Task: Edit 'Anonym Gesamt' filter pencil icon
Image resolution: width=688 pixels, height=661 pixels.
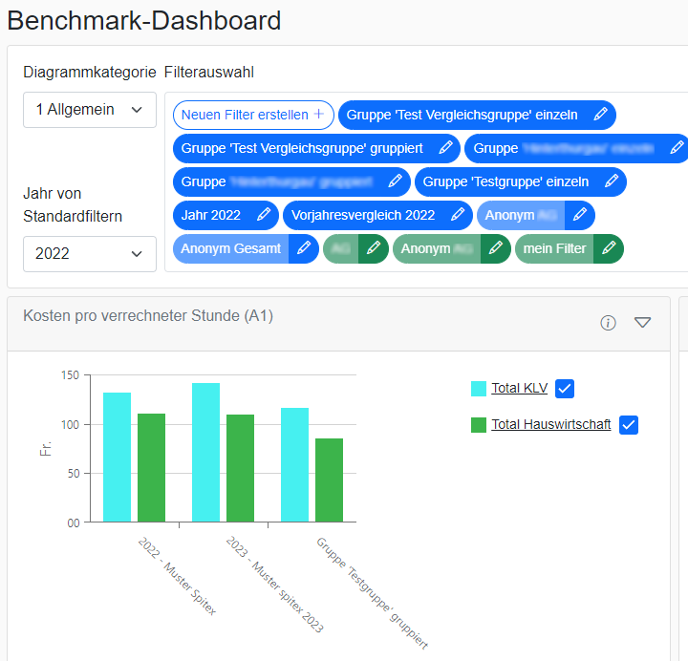Action: 304,248
